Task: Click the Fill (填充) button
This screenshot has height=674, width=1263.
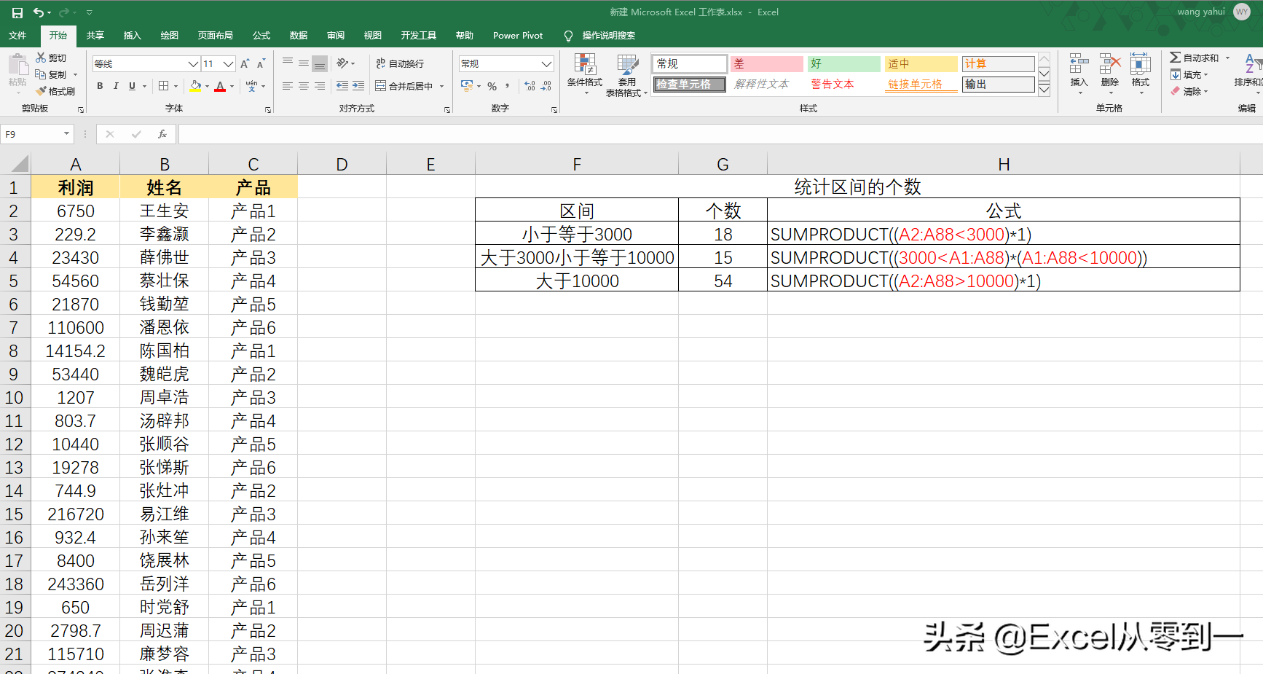Action: pos(1185,74)
